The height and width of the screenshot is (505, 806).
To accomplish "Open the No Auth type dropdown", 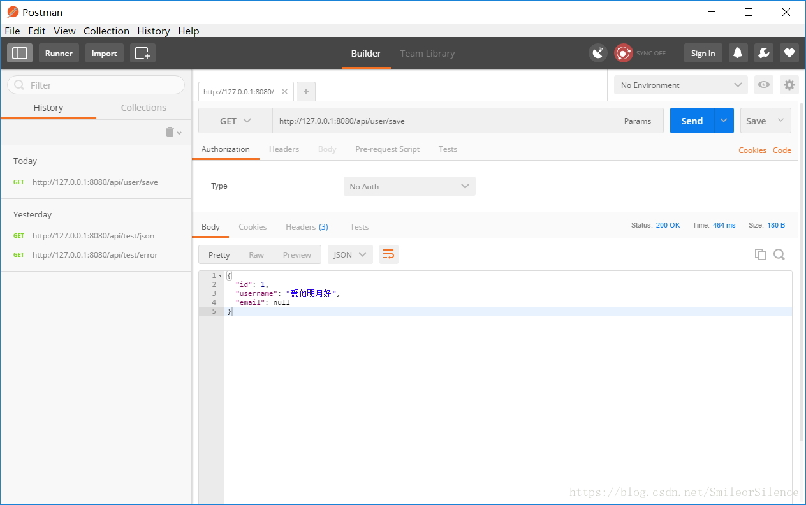I will (409, 186).
